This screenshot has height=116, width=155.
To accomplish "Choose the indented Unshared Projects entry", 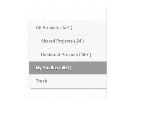I will 68,55.
